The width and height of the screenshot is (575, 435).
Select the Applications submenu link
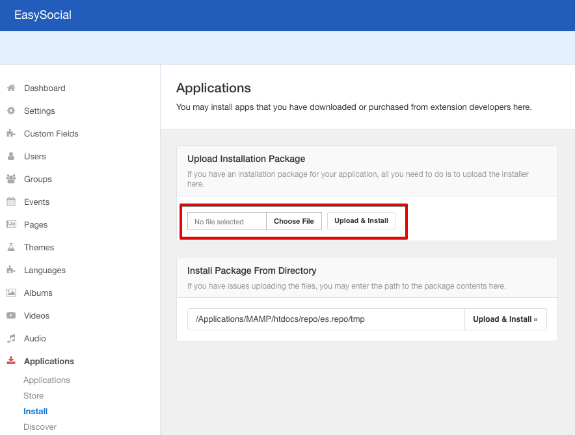click(47, 380)
